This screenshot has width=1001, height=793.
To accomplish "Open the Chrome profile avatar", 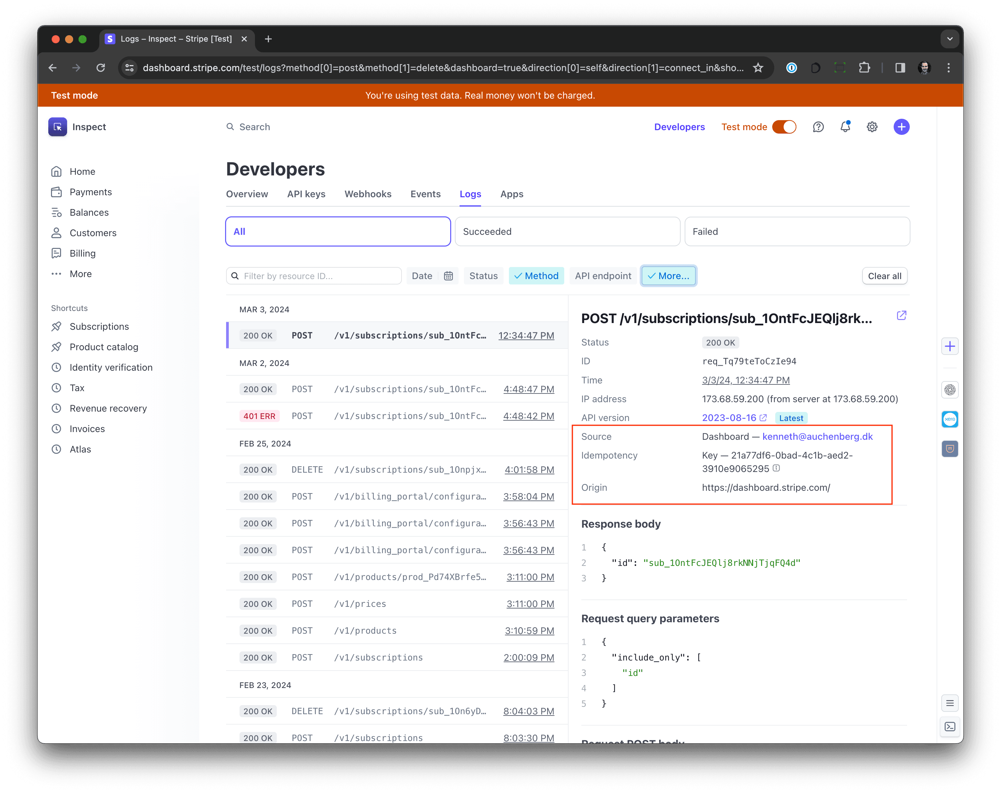I will (x=924, y=68).
